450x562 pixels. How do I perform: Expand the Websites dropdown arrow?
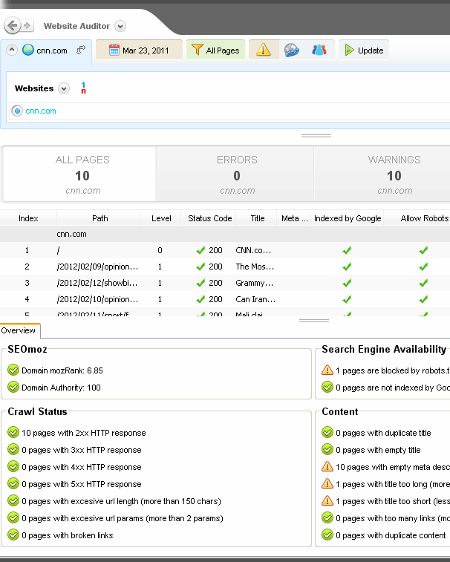pyautogui.click(x=64, y=88)
